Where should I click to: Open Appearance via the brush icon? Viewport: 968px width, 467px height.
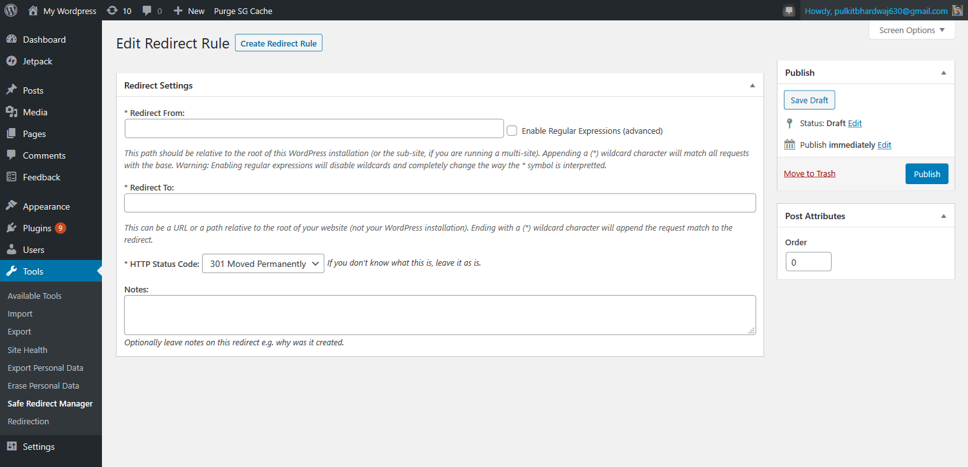13,206
